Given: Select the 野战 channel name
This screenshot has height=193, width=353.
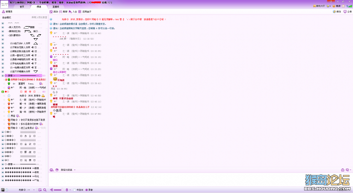Looking at the screenshot, I should click(28, 152).
